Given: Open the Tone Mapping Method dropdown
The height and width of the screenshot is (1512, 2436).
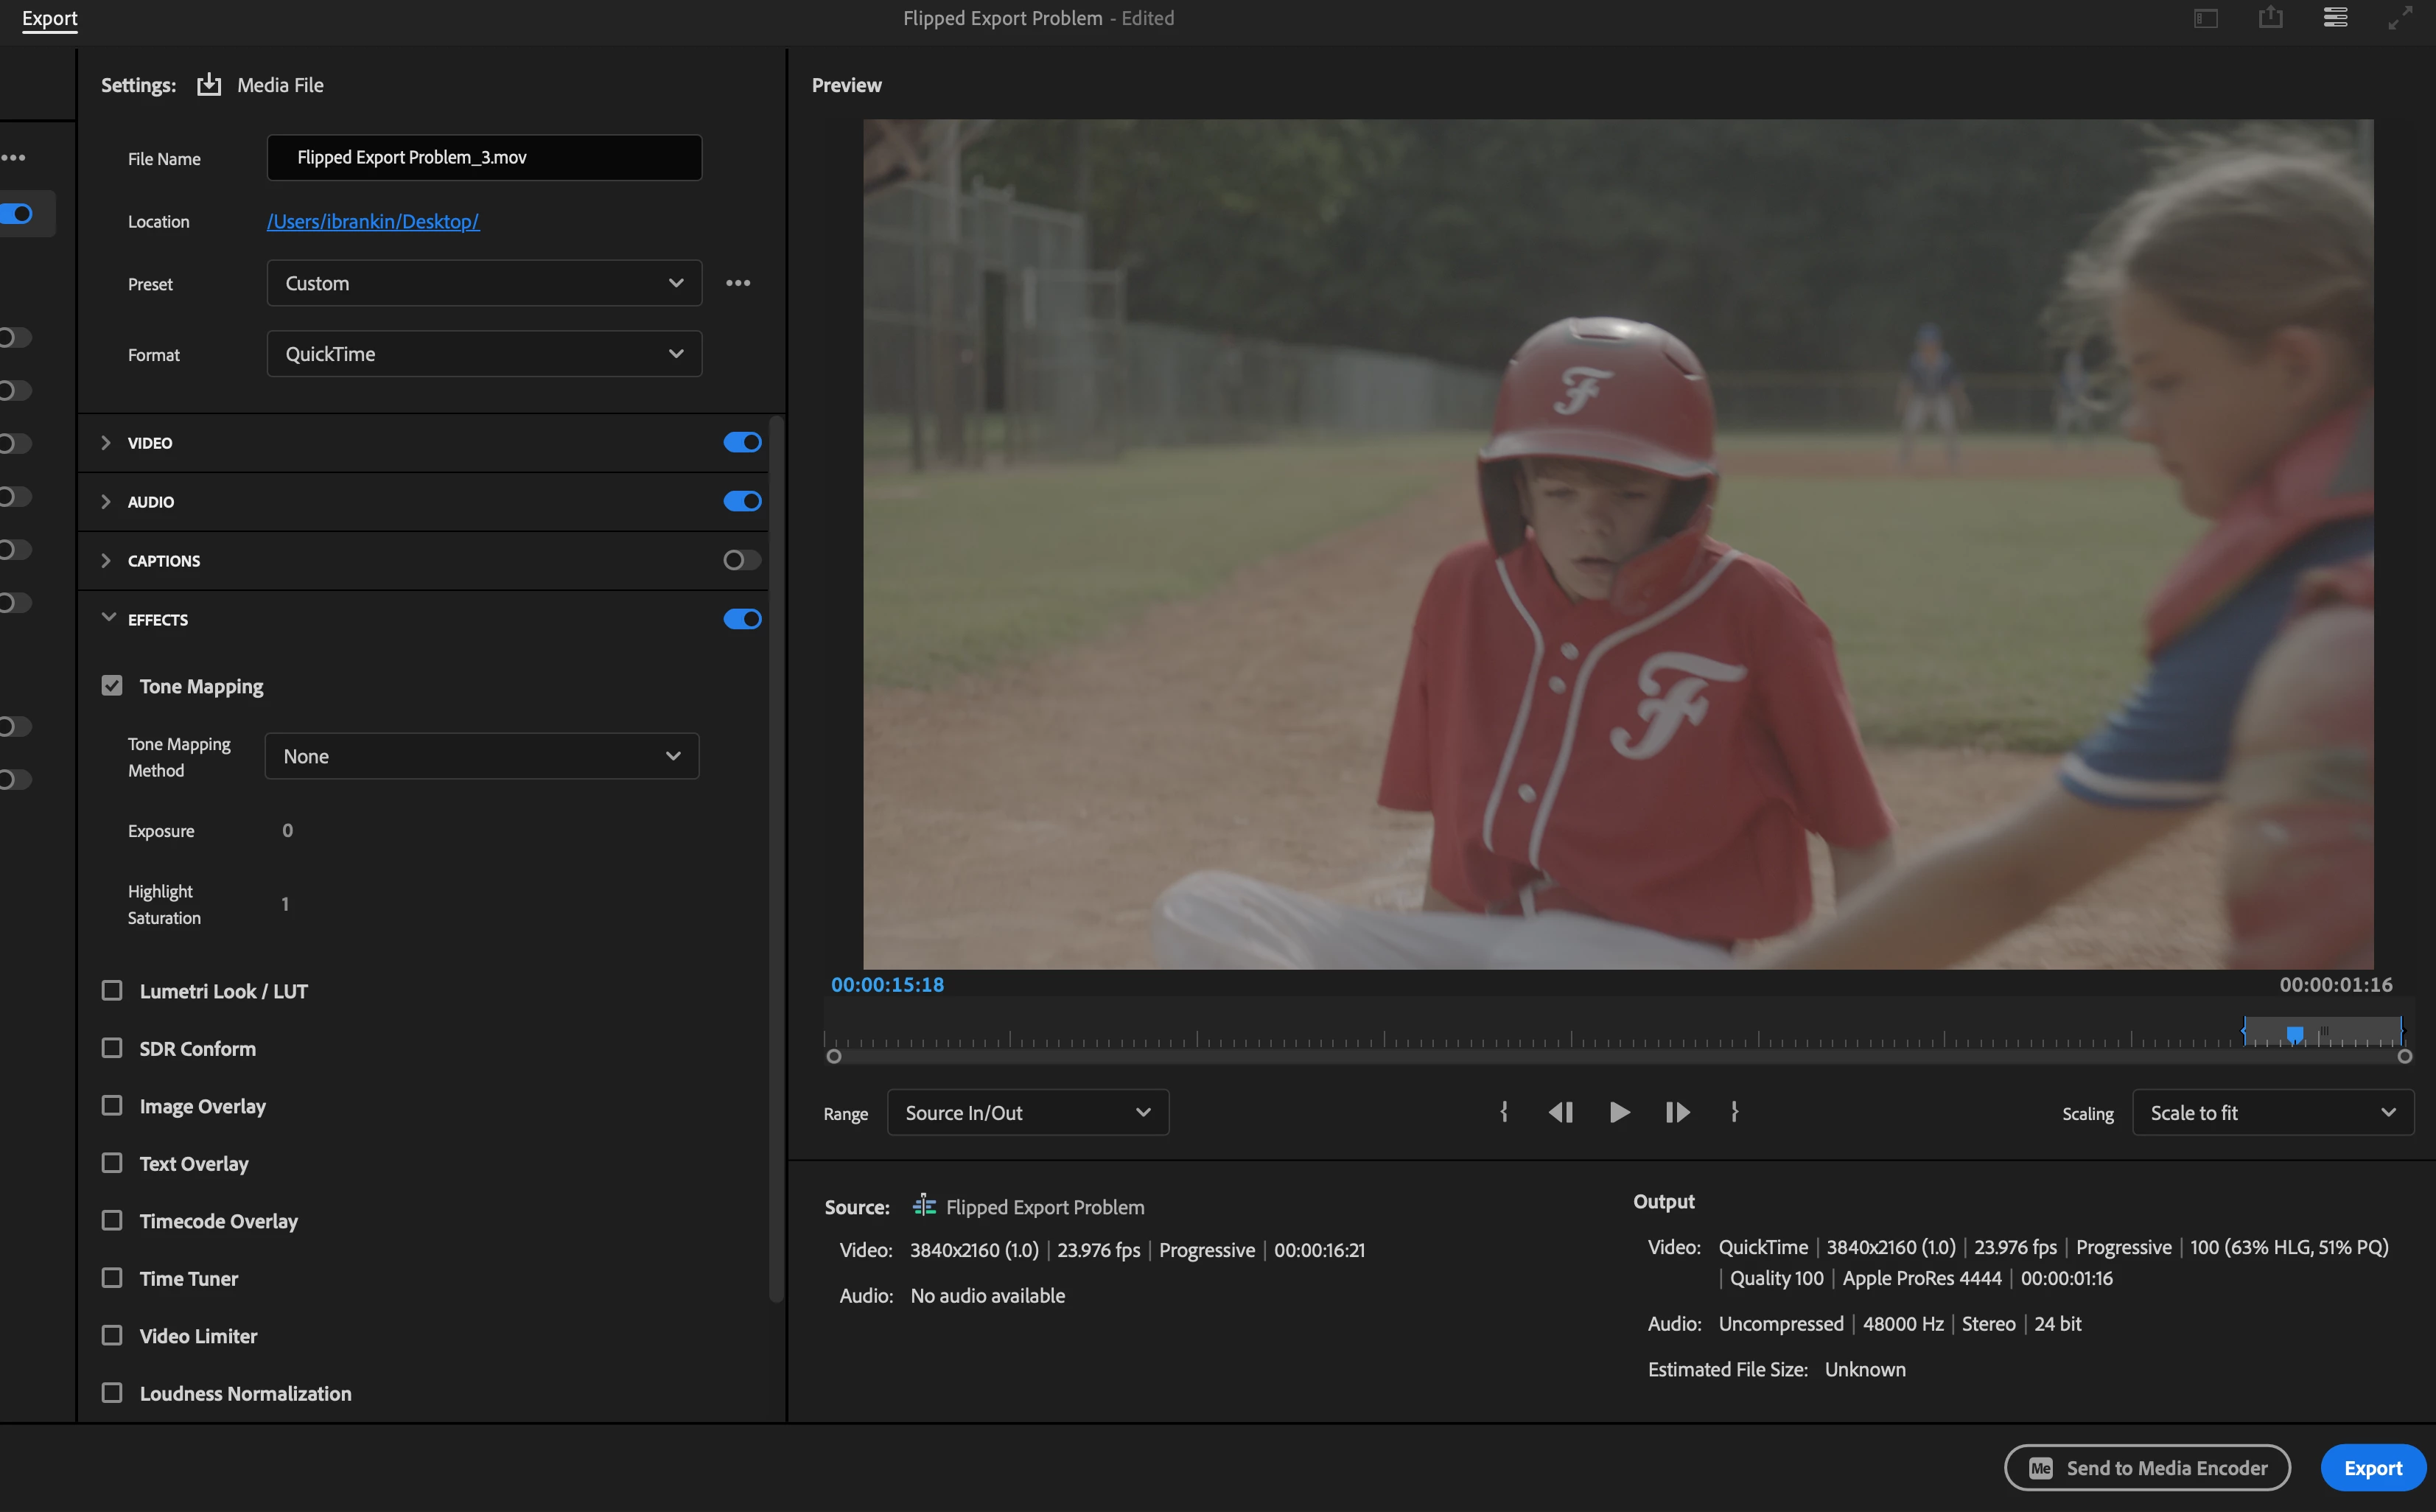Looking at the screenshot, I should (x=481, y=756).
